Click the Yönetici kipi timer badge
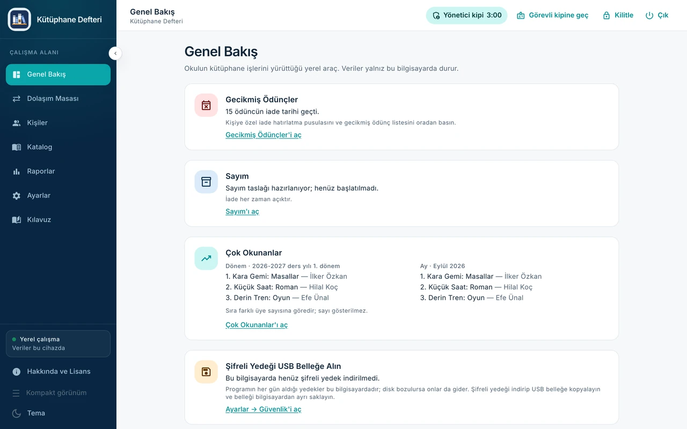Viewport: 687px width, 429px height. (x=466, y=16)
